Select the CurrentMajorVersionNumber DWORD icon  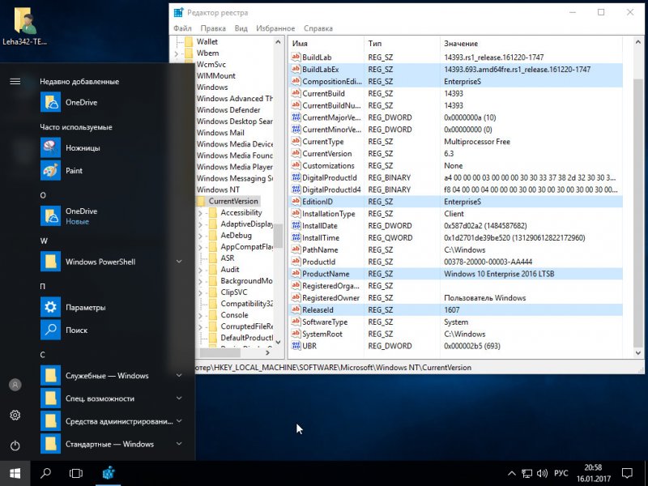(x=296, y=117)
